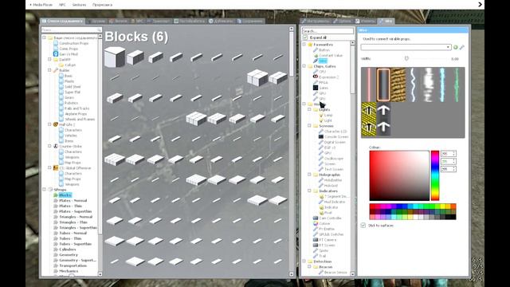The image size is (510, 287).
Task: Select the FPGA tool
Action: 323,83
